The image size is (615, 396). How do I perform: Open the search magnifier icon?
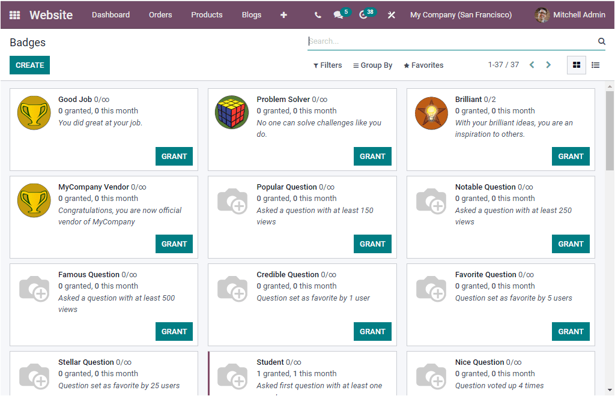tap(601, 41)
